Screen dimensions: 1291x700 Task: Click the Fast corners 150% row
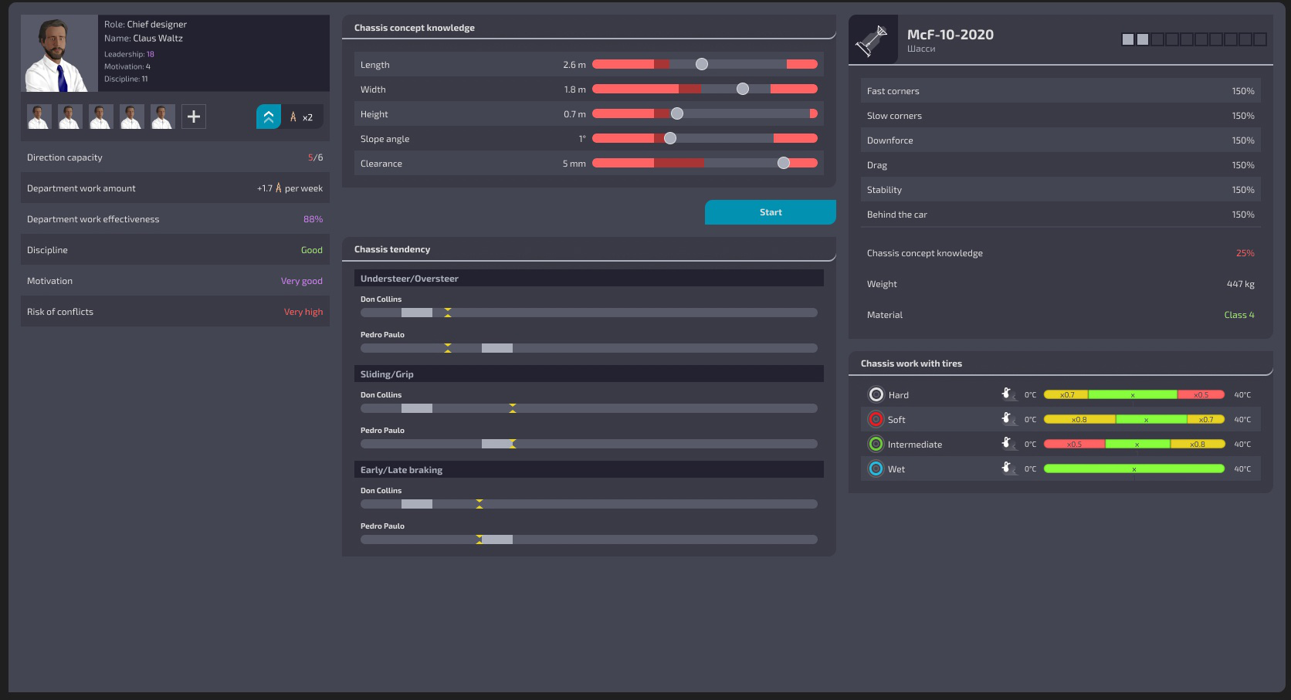click(1061, 90)
